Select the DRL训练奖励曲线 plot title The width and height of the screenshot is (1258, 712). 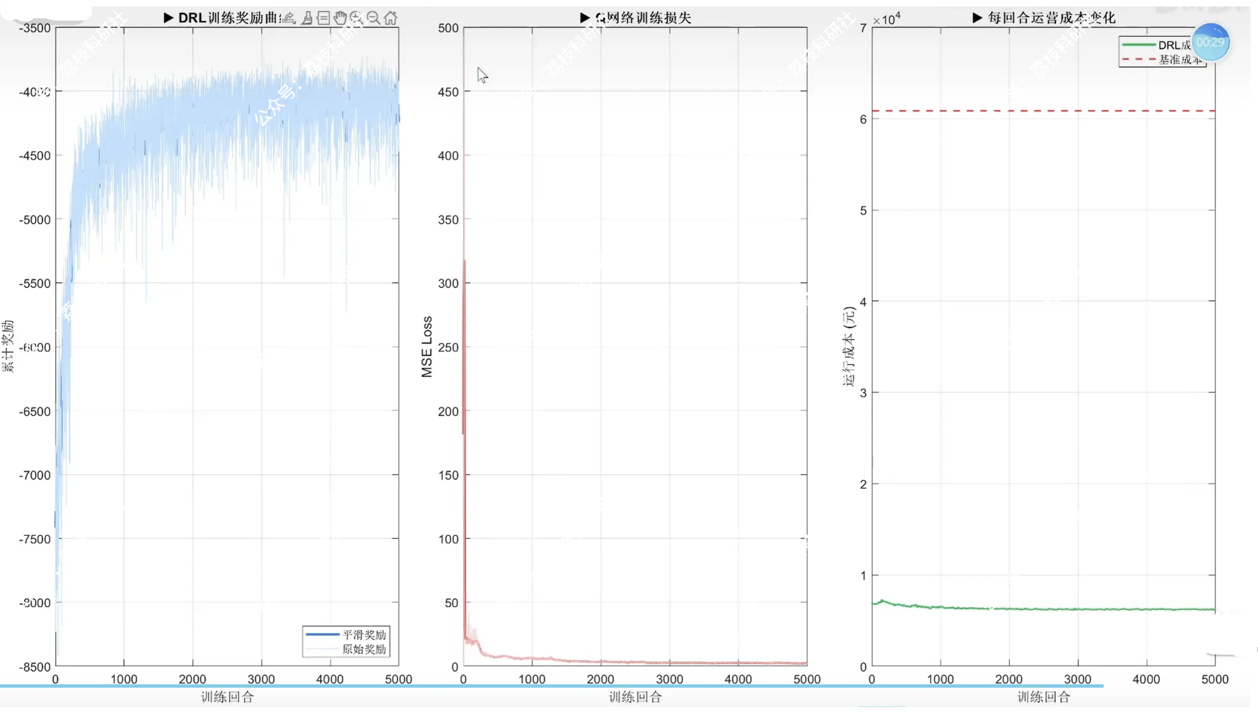228,18
